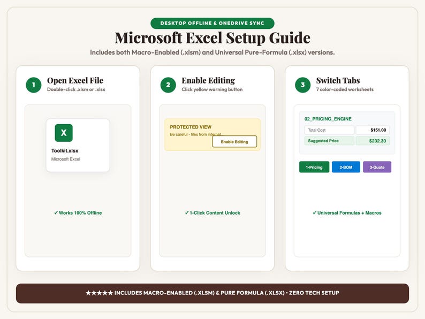
Task: Select the Total Cost label cell
Action: (329, 130)
